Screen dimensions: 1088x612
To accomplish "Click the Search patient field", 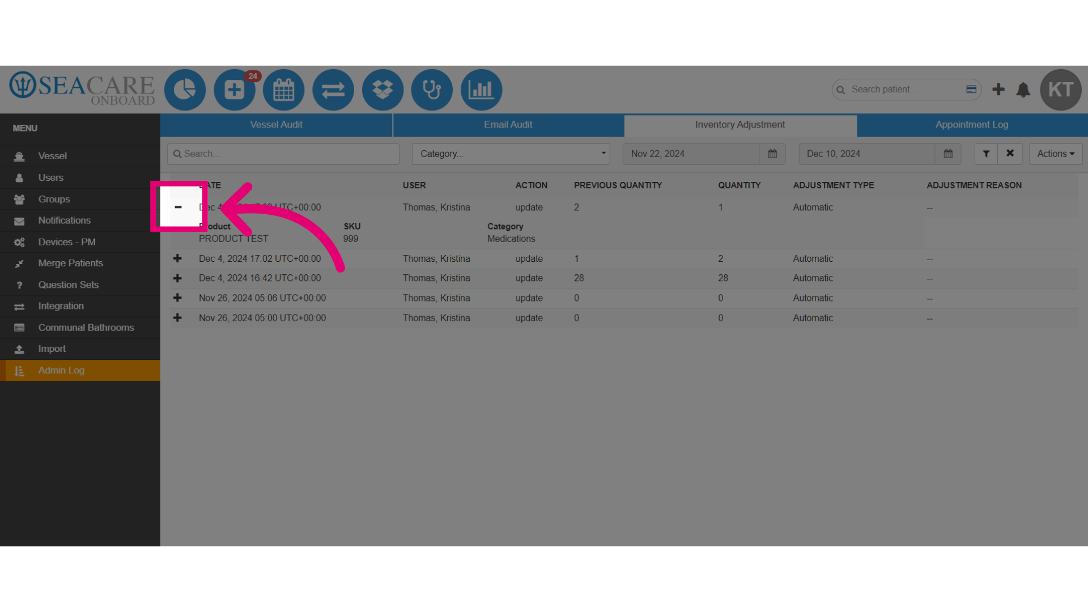I will pyautogui.click(x=906, y=90).
